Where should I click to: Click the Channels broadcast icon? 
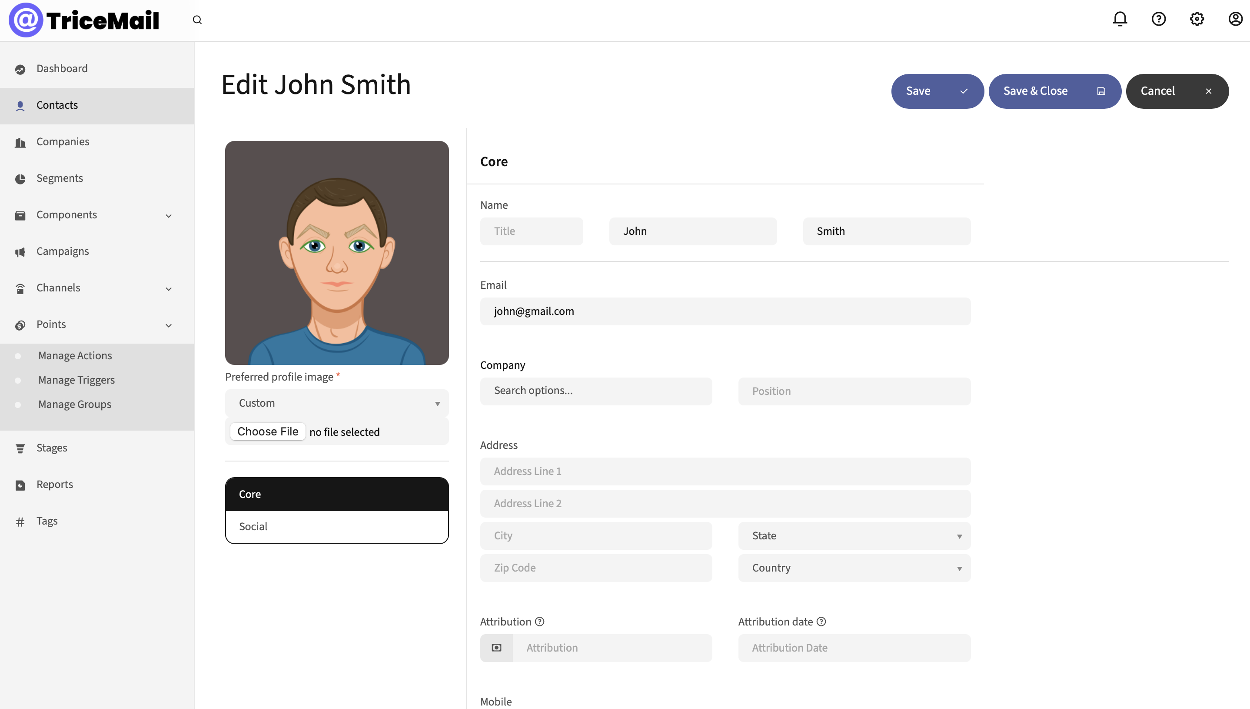20,288
